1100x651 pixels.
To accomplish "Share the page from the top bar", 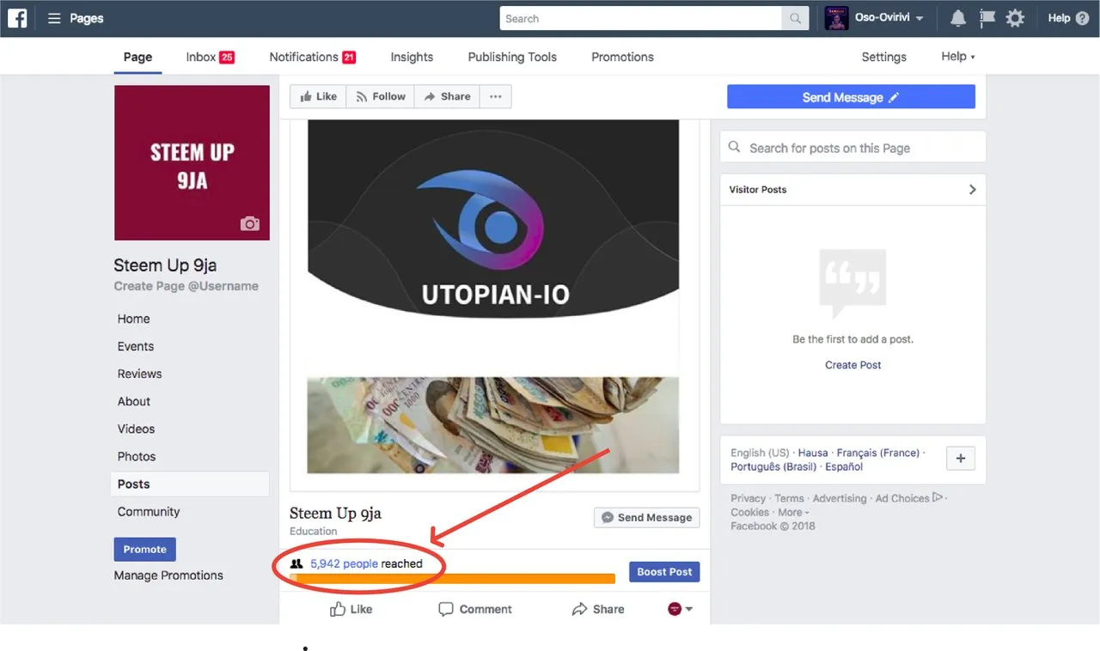I will [x=447, y=97].
